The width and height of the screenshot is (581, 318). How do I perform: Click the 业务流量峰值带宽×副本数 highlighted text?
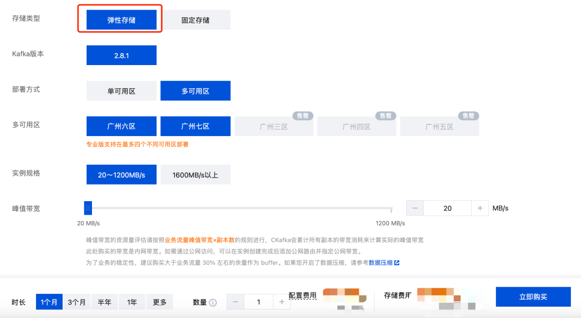(x=200, y=240)
